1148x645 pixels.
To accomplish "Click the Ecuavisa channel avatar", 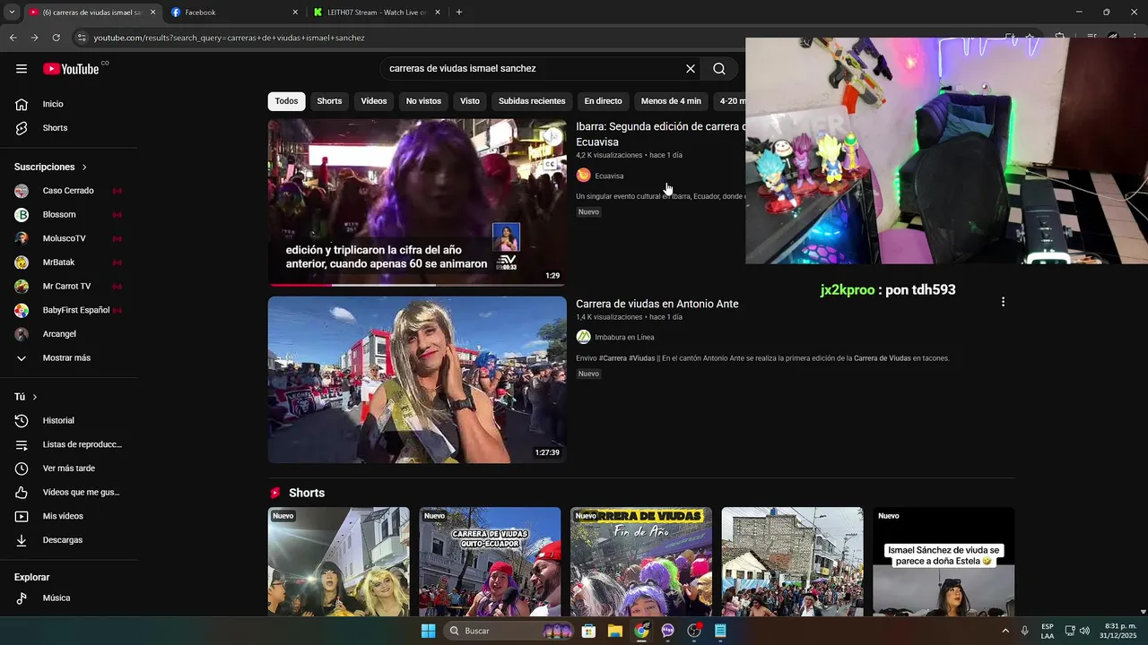I will coord(583,176).
